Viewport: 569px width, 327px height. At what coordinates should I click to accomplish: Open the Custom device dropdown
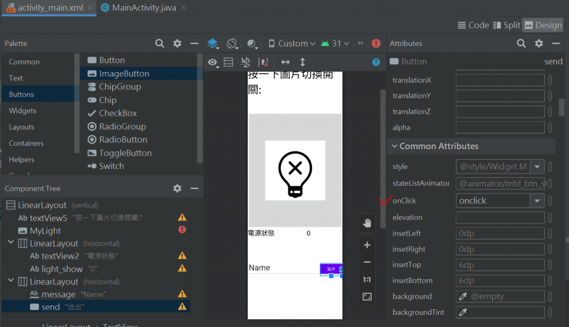point(292,43)
